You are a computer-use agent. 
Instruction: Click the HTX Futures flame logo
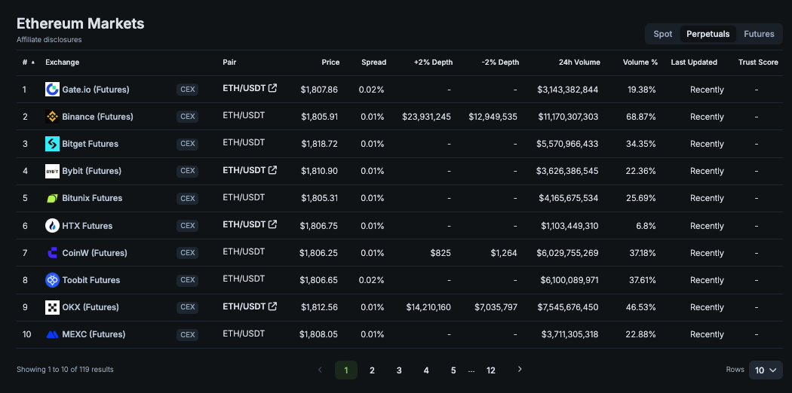pos(52,226)
